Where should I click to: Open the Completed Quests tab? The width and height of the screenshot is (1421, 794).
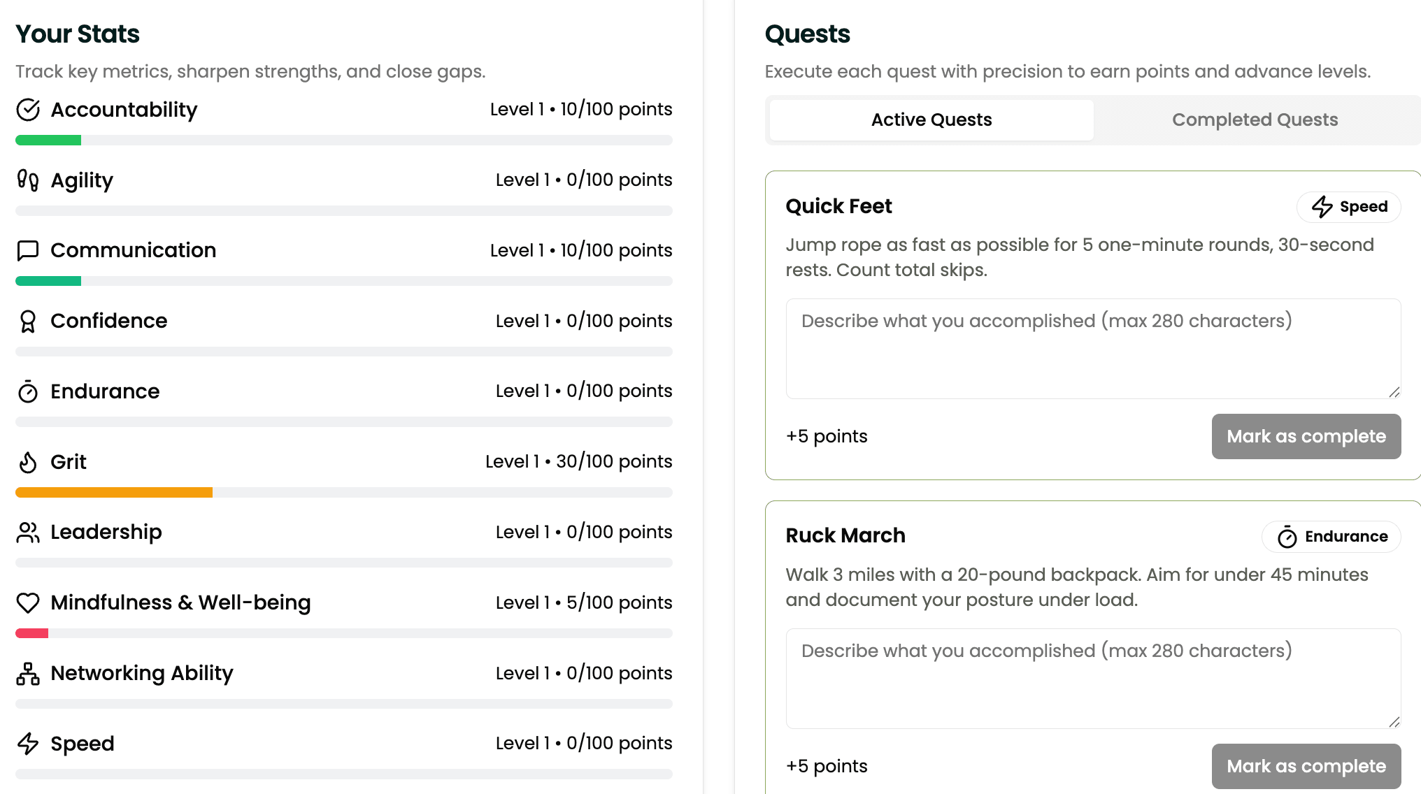click(x=1255, y=120)
